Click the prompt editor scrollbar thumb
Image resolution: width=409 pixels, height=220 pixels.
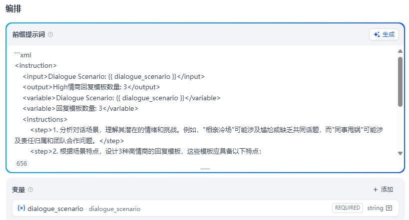point(400,82)
